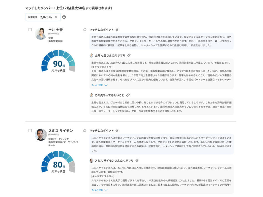Viewport: 263px width, 197px height.
Task: Tick the checkbox for スミス サイモン
Action: click(30, 131)
